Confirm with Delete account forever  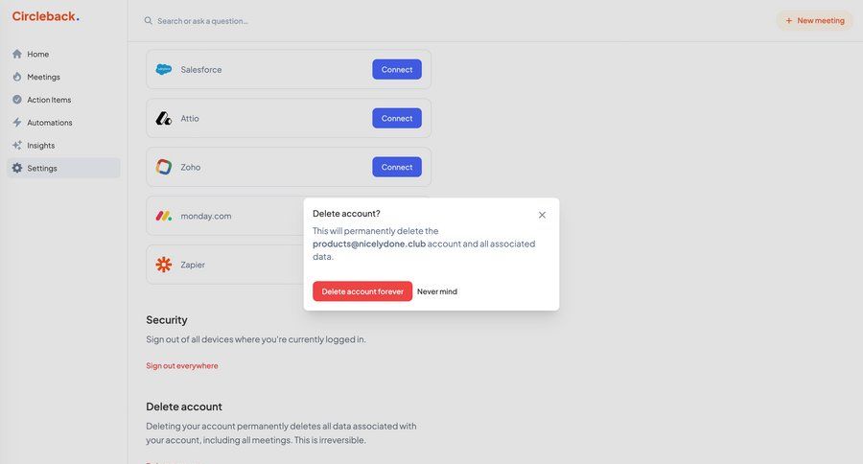tap(362, 291)
